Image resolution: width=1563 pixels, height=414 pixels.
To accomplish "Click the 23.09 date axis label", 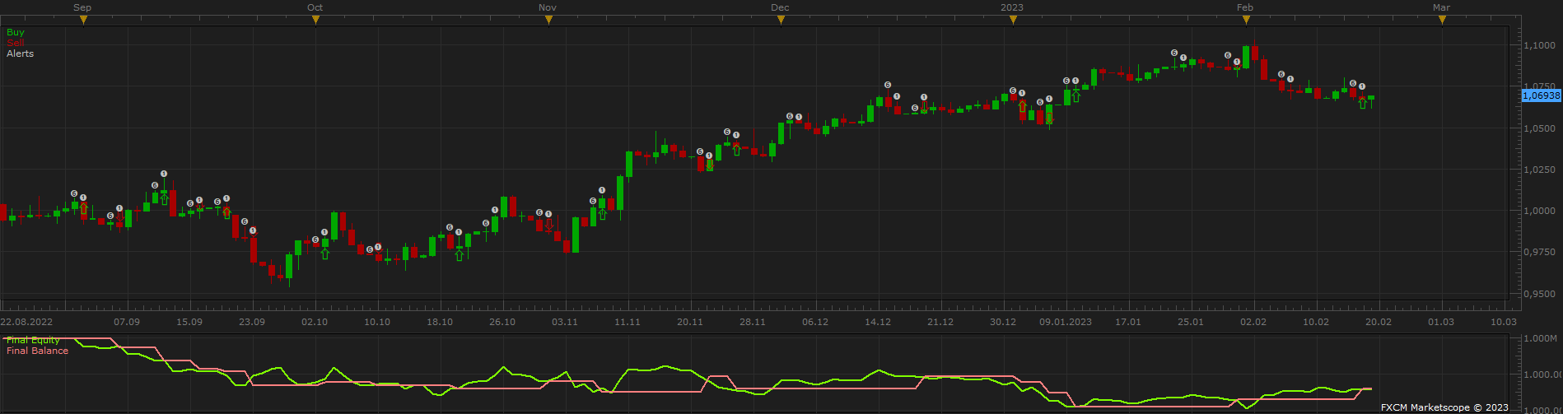I will (x=252, y=322).
